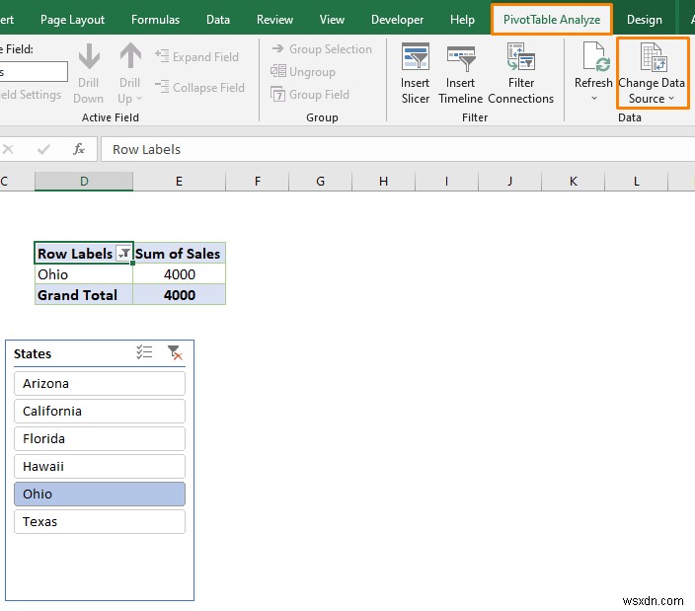
Task: Toggle the Ohio slicer item
Action: [x=100, y=494]
